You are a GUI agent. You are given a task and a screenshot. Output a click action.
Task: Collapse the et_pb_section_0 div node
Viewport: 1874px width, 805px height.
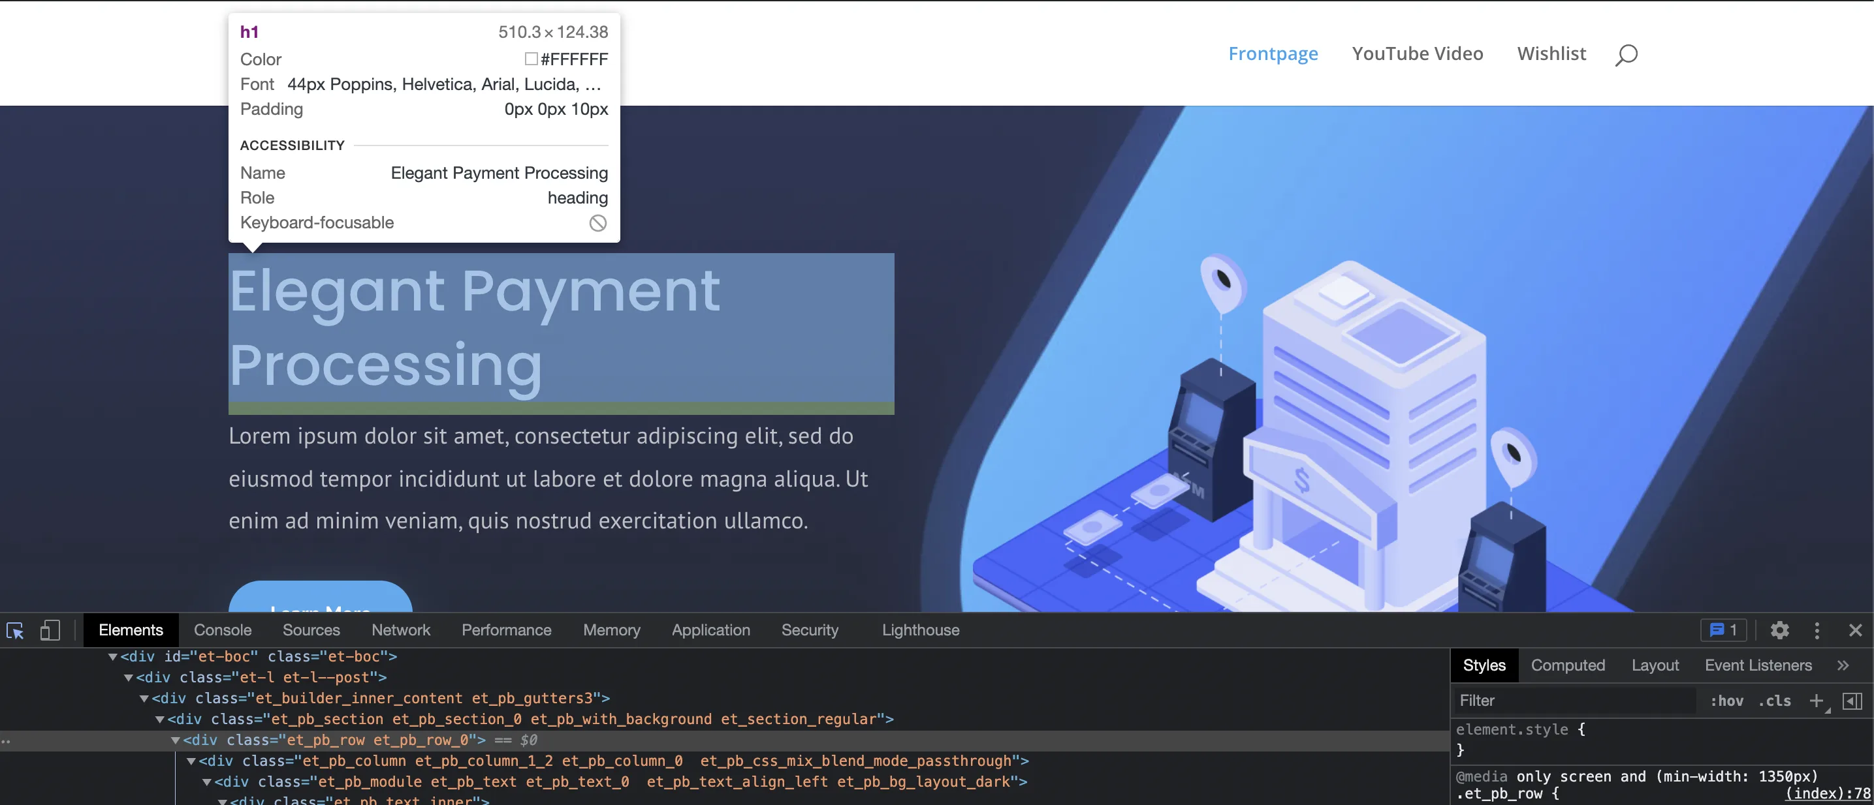[160, 720]
